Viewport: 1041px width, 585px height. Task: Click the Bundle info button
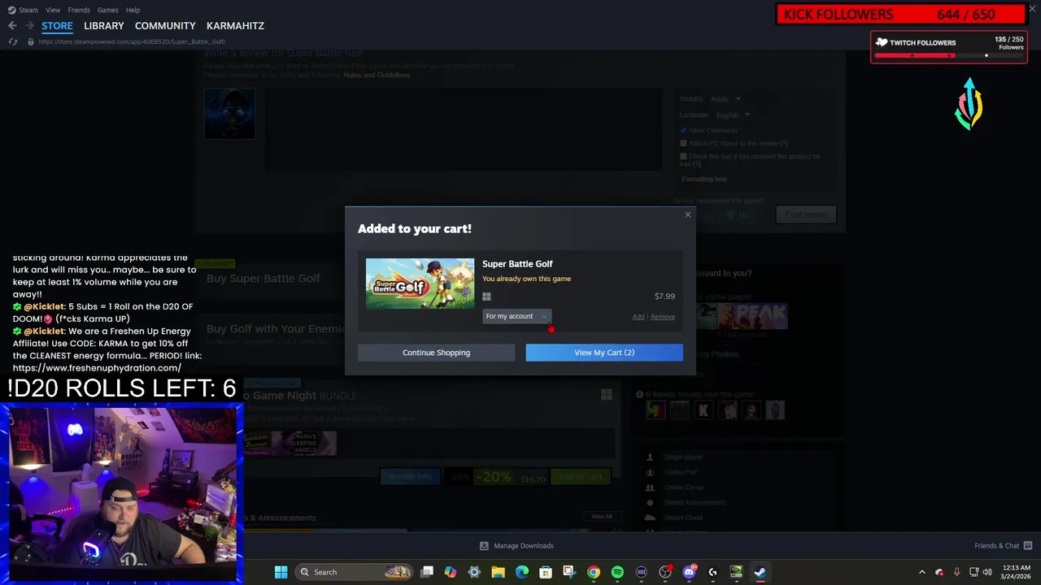pyautogui.click(x=411, y=477)
